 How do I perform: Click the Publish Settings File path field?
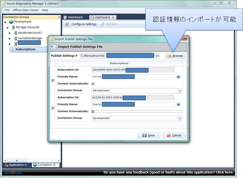[120, 56]
